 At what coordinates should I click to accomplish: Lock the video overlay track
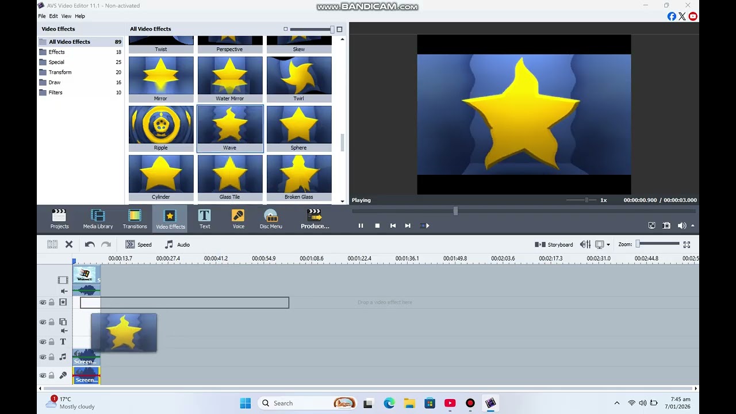[x=51, y=322]
